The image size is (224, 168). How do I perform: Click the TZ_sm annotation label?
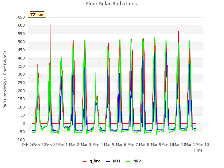pos(37,15)
